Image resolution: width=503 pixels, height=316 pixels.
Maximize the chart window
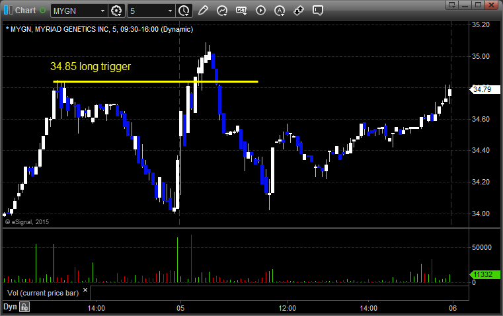coord(478,5)
